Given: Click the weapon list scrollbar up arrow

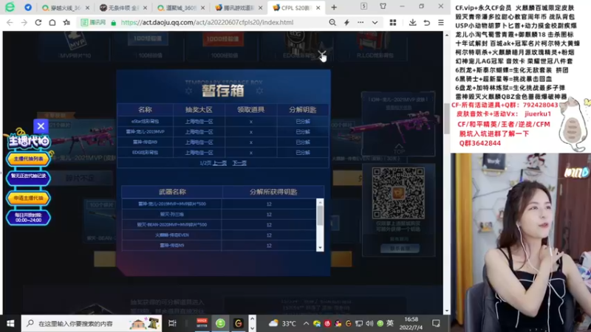Looking at the screenshot, I should 320,202.
